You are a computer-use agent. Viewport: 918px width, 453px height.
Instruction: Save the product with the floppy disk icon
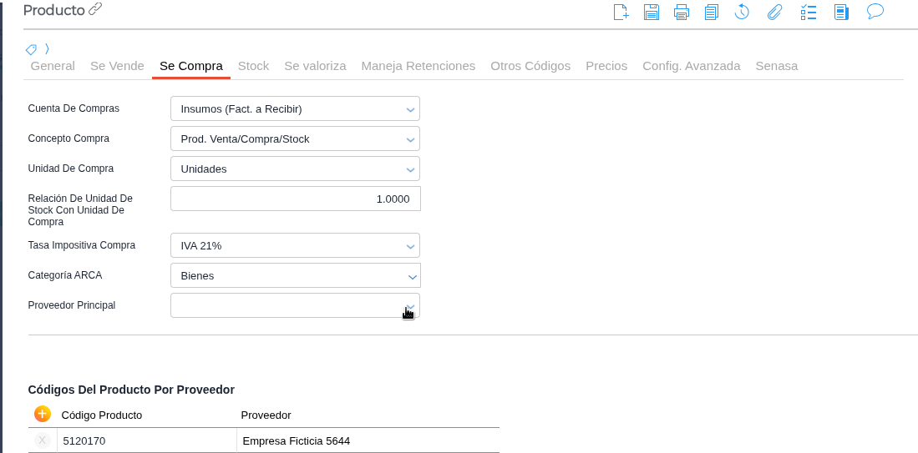click(652, 11)
